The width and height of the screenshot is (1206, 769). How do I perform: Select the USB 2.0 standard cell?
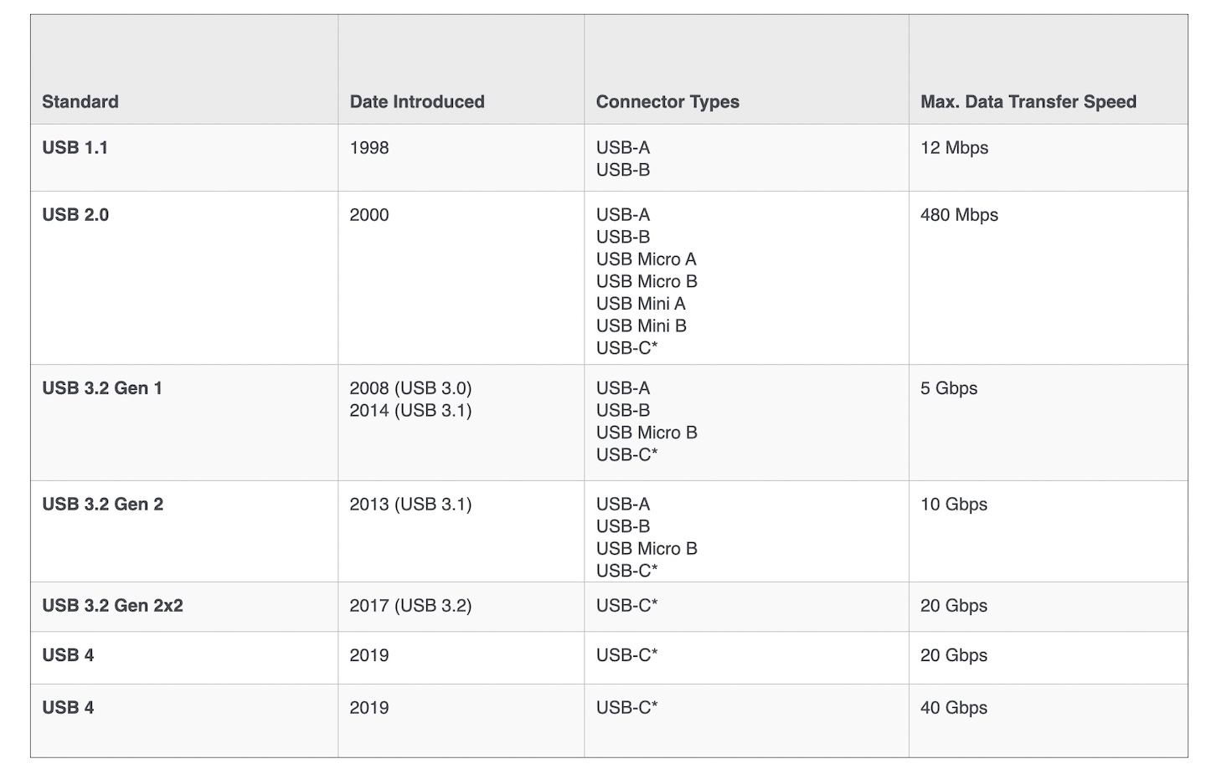(x=75, y=215)
